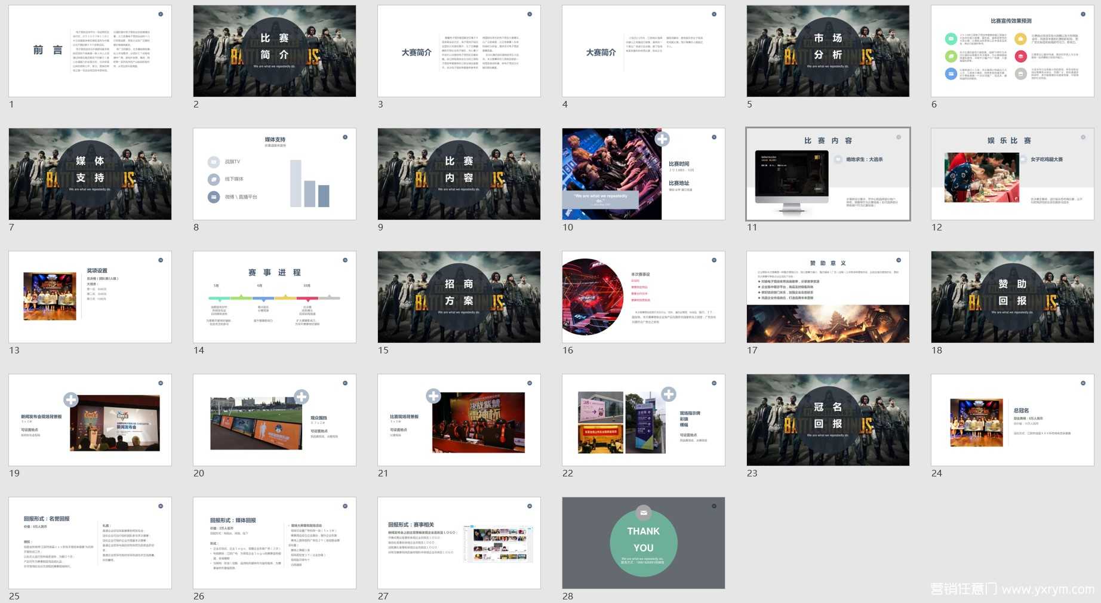Open slide 20 with stadium photo

[275, 420]
